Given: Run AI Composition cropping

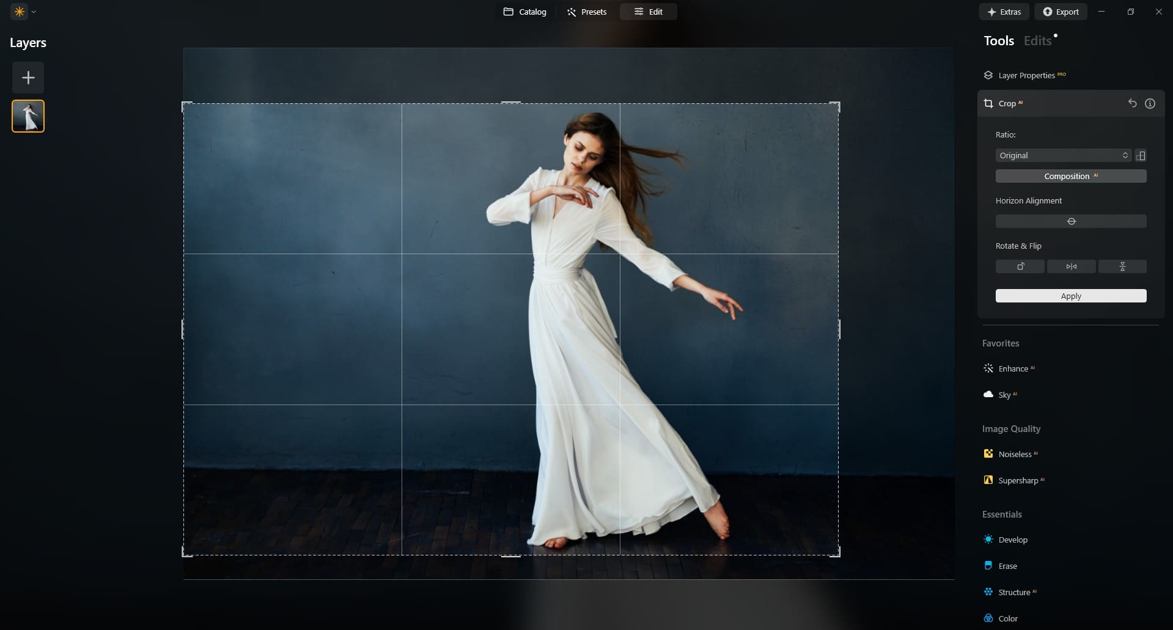Looking at the screenshot, I should point(1071,176).
